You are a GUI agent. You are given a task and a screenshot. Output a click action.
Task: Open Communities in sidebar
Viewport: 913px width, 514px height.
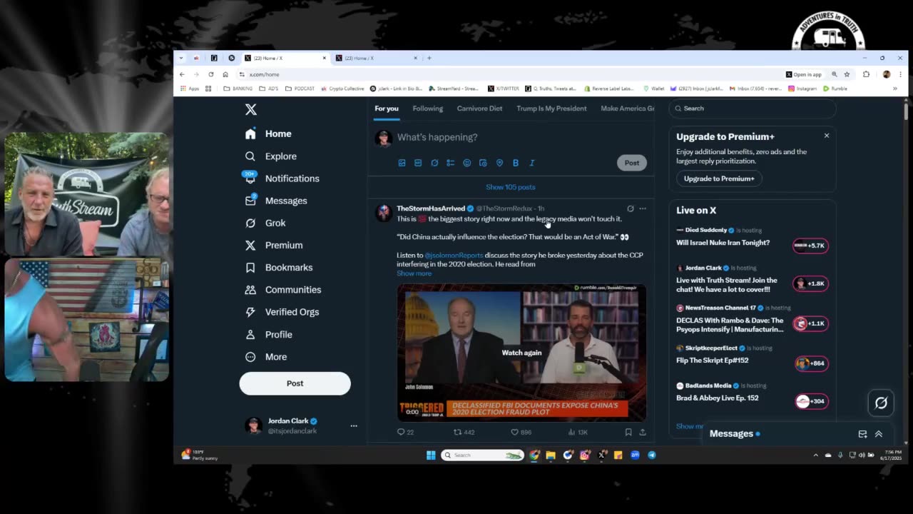[283, 290]
